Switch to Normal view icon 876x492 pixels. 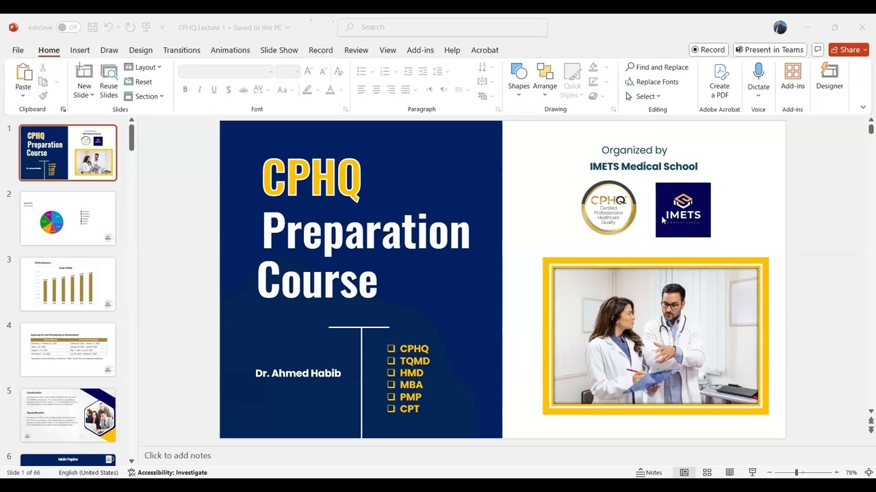pos(684,472)
